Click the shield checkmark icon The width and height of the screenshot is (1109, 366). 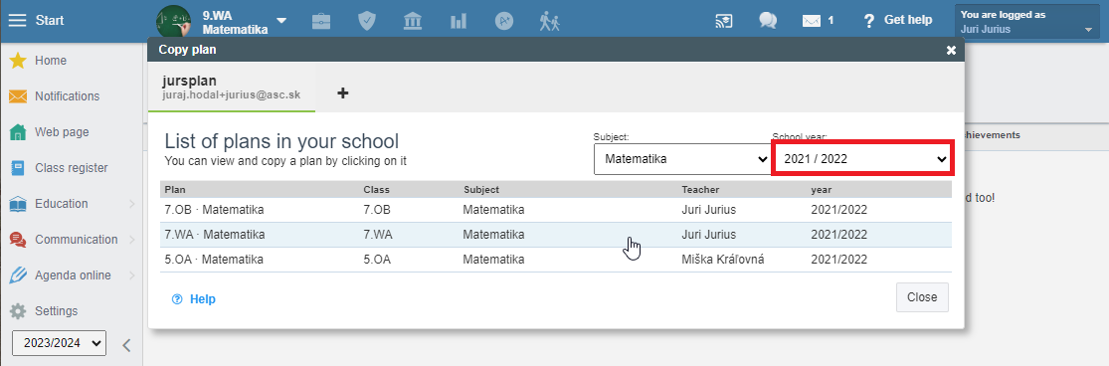tap(366, 21)
